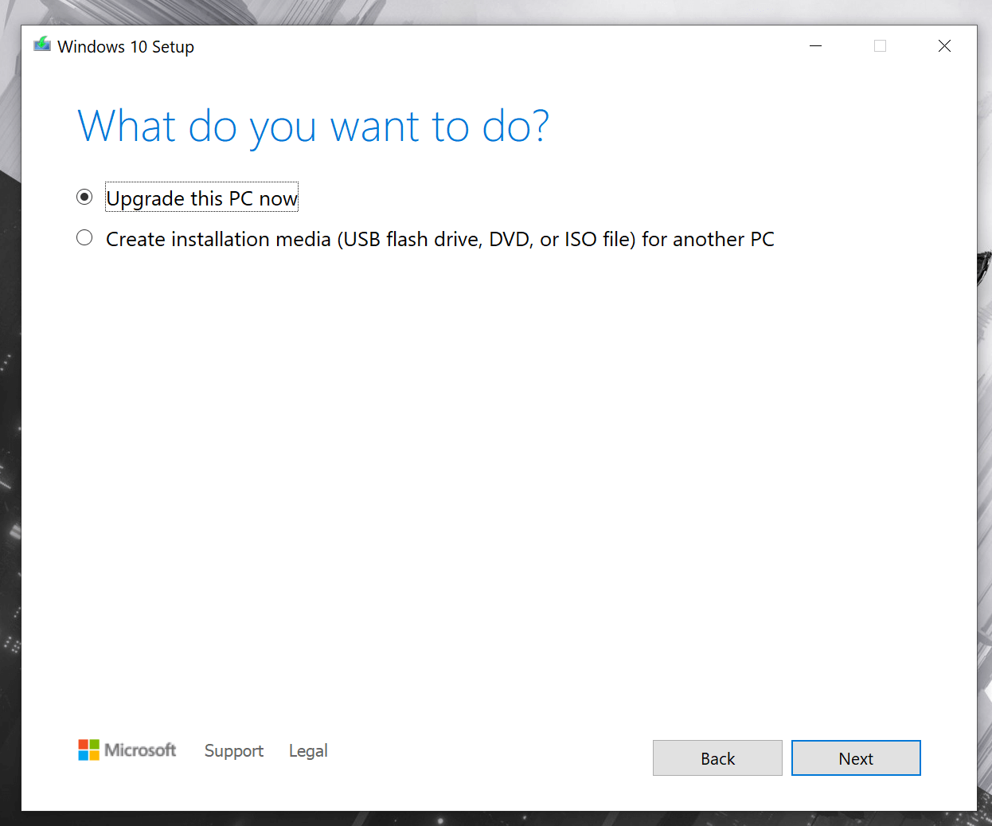The image size is (992, 826).
Task: Open the Support link
Action: [x=234, y=751]
